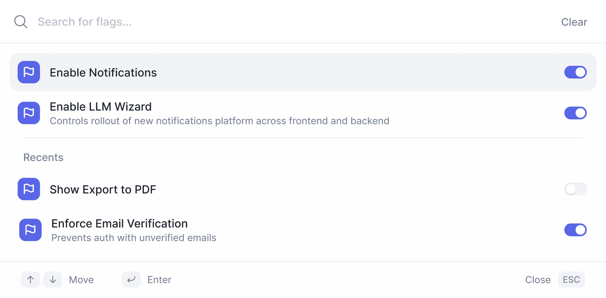Turn off the Enable LLM Wizard toggle
606x298 pixels.
pyautogui.click(x=575, y=113)
